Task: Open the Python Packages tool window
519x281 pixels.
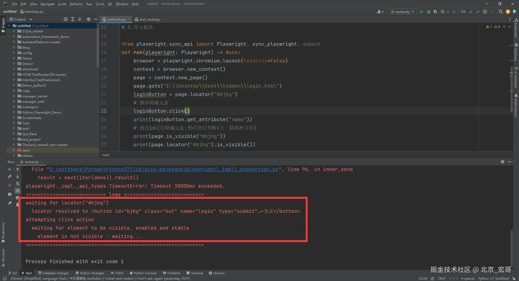Action: point(90,273)
